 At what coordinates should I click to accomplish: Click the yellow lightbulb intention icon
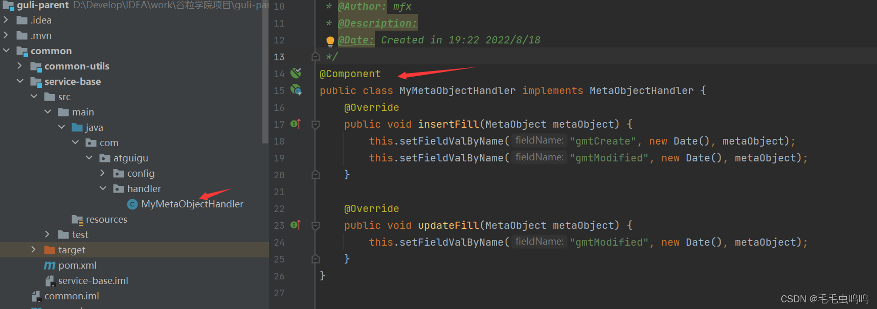330,41
